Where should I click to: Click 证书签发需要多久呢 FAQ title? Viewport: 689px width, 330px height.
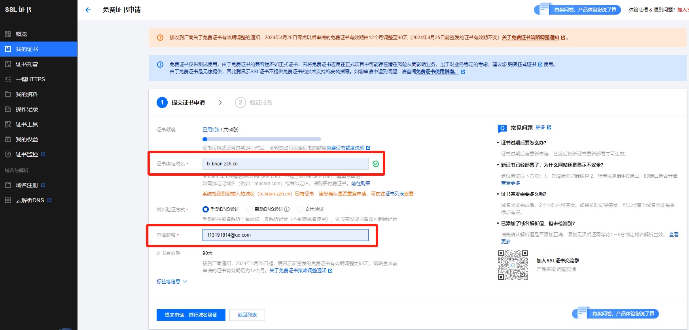pos(524,194)
